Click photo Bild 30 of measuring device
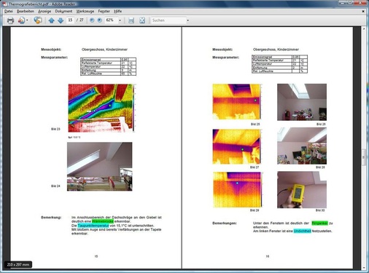 pos(302,190)
